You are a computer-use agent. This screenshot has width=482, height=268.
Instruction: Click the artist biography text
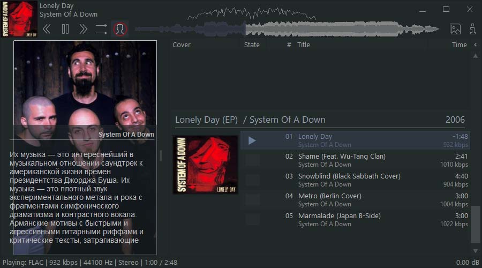(77, 197)
